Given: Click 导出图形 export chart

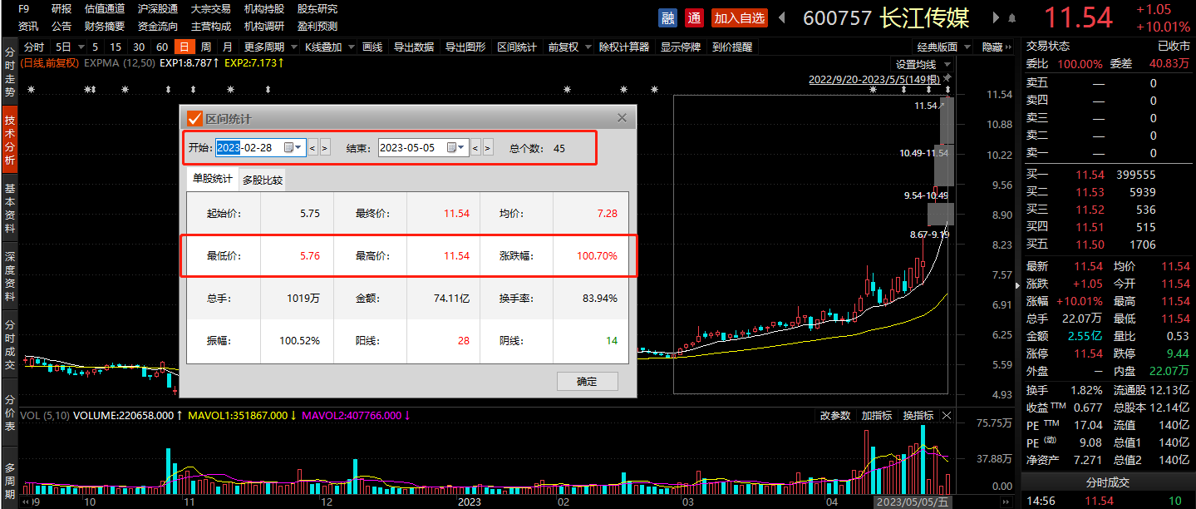Looking at the screenshot, I should [465, 47].
